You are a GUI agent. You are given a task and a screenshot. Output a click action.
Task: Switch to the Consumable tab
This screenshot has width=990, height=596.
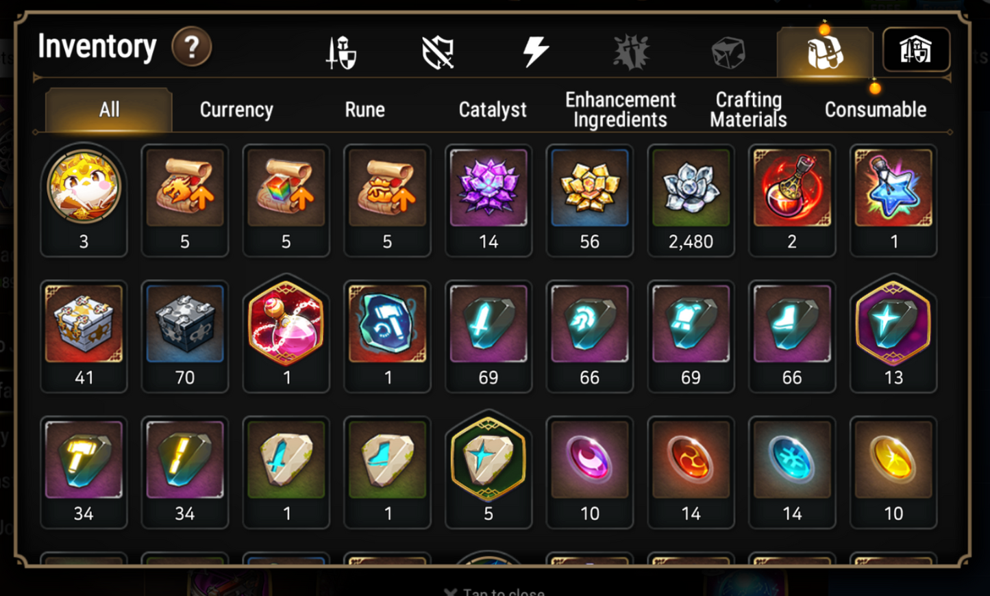pyautogui.click(x=876, y=109)
